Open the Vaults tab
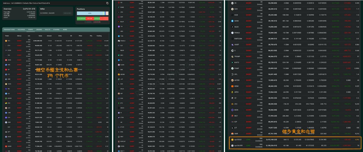 (x=47, y=30)
